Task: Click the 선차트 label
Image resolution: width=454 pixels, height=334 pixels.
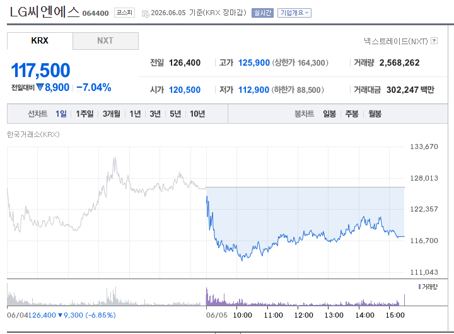Action: point(38,114)
